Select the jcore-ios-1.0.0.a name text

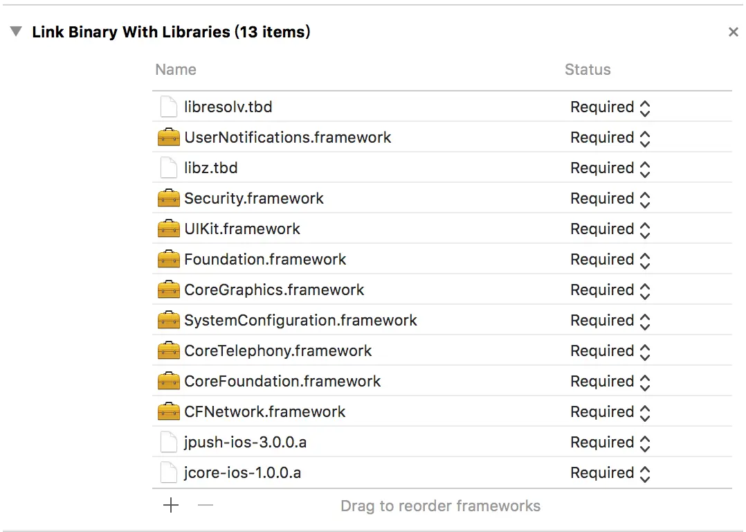(243, 473)
